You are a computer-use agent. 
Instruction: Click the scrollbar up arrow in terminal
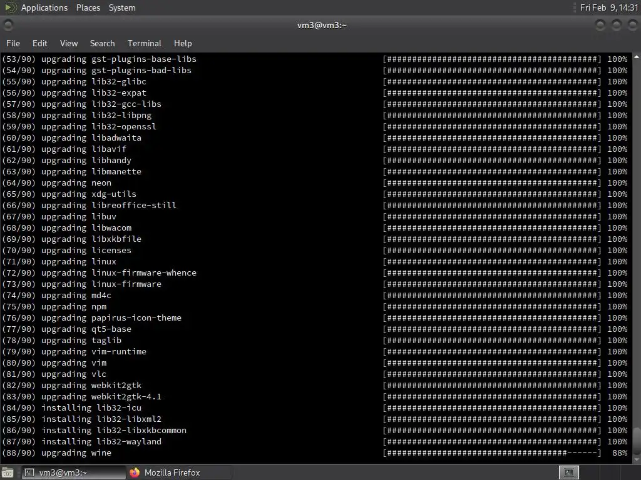pos(637,57)
